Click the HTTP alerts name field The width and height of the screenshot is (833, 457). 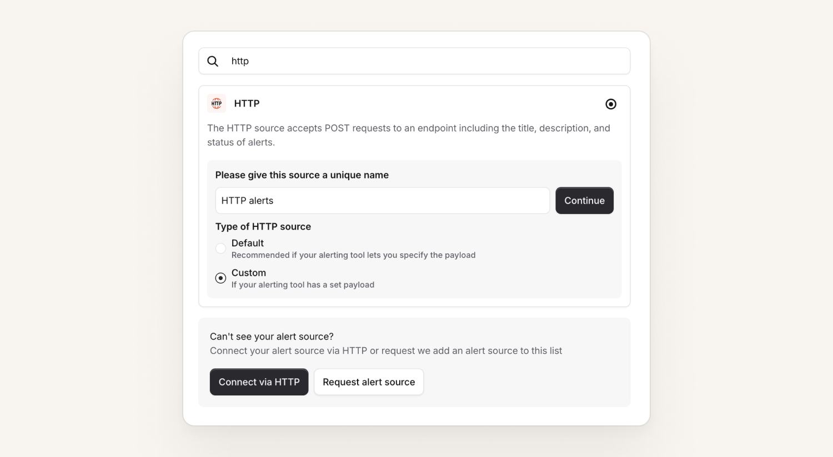383,201
